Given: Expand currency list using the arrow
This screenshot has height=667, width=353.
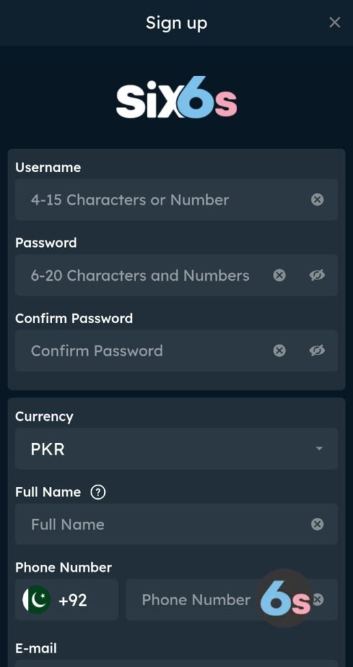Looking at the screenshot, I should coord(319,449).
